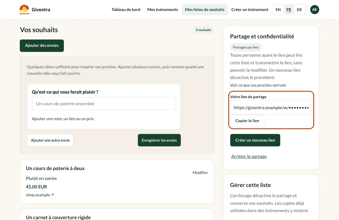Switch language to EN
Viewport: 339px width, 220px height.
(x=278, y=10)
